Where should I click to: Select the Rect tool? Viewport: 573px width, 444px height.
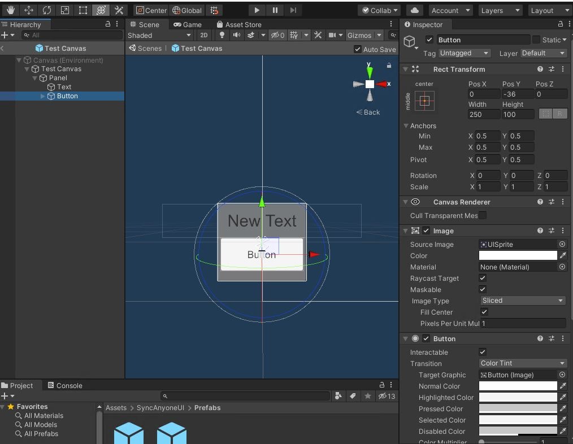coord(83,10)
